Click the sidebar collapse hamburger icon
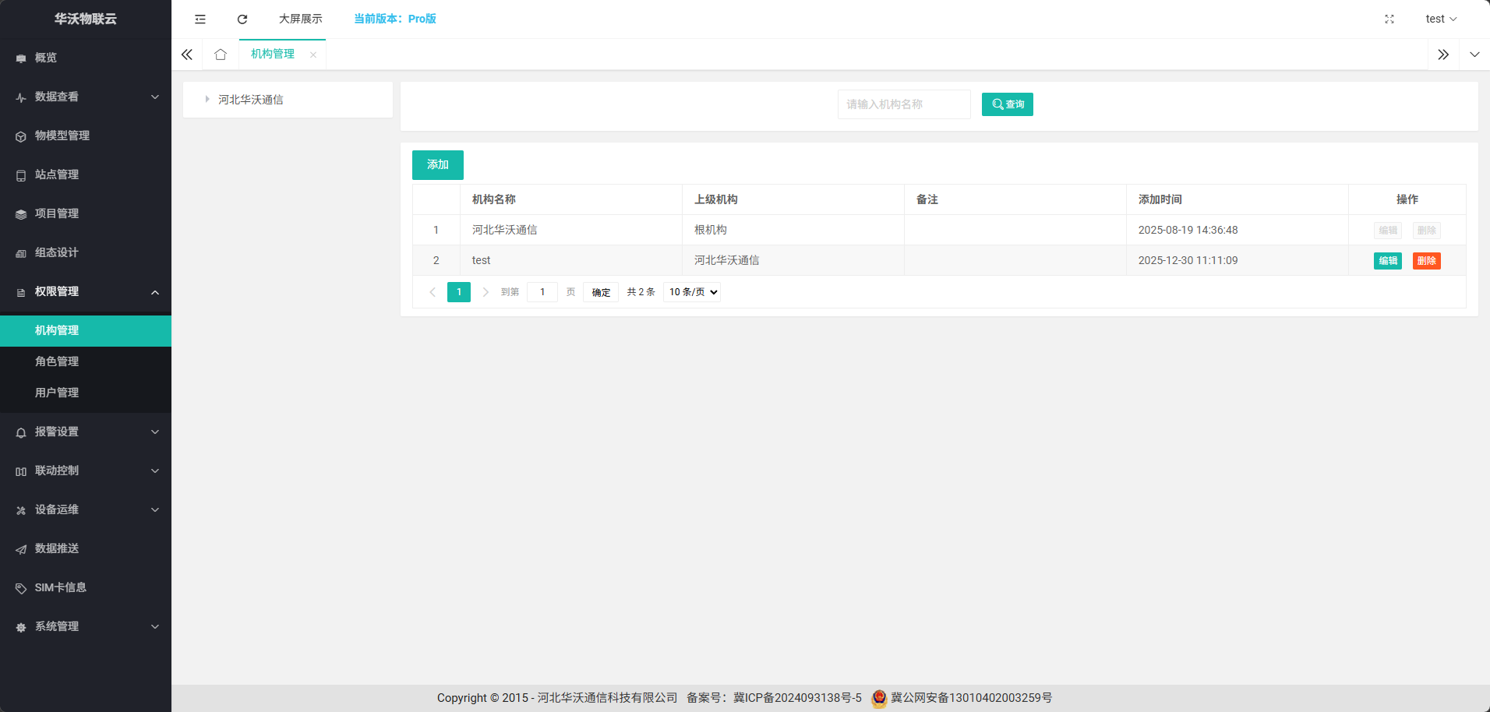 tap(200, 19)
